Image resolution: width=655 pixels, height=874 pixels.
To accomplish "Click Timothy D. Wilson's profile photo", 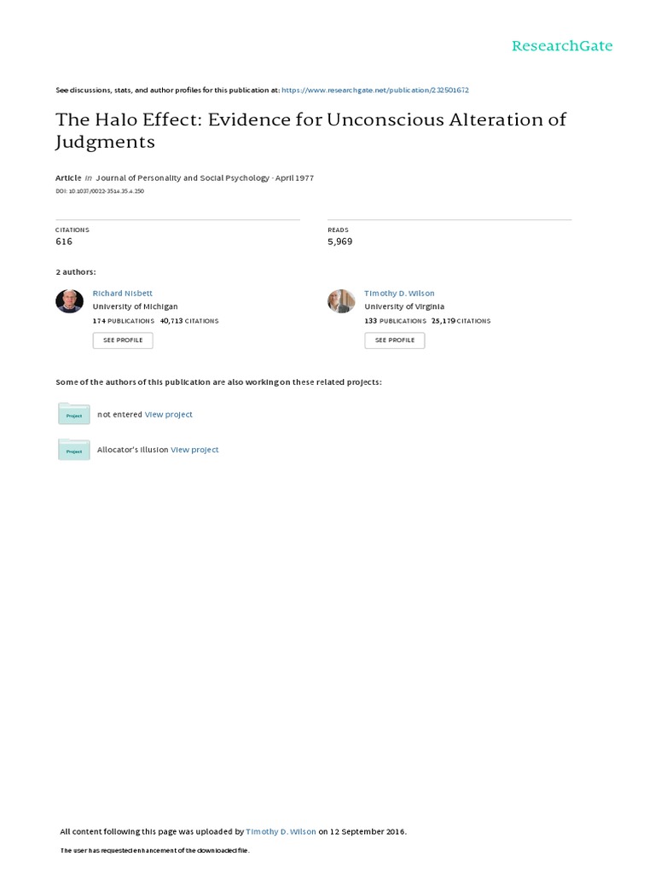I will click(341, 301).
